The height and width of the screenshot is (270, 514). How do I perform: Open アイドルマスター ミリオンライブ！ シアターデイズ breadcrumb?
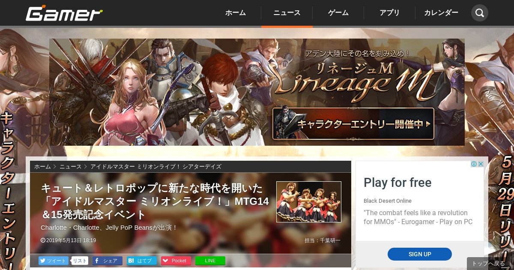pyautogui.click(x=156, y=167)
